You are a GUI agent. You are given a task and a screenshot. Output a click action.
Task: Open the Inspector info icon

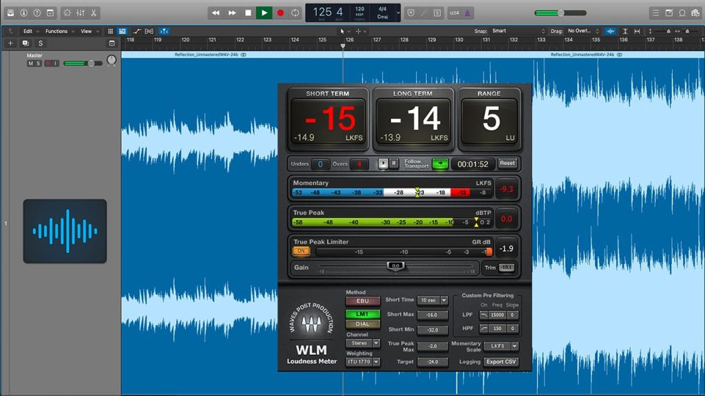[x=24, y=12]
